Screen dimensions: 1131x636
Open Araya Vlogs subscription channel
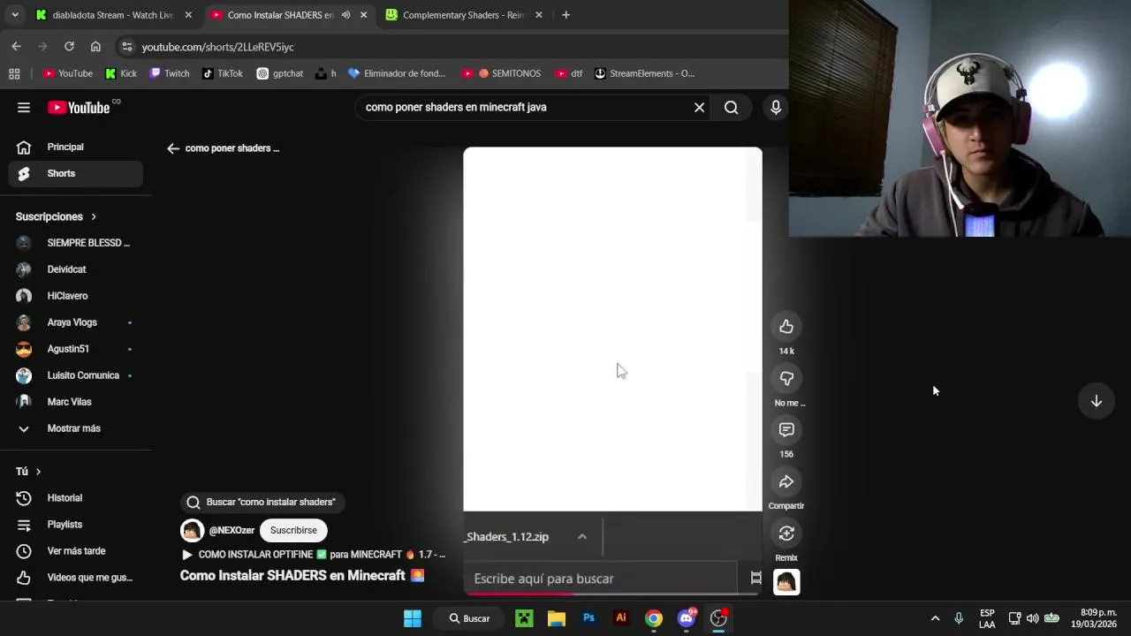point(75,322)
